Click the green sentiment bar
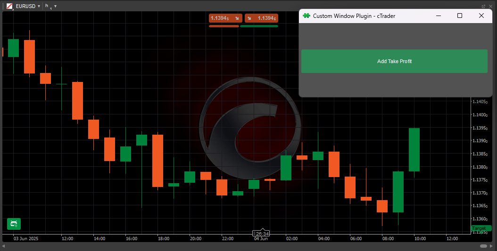 pos(259,26)
